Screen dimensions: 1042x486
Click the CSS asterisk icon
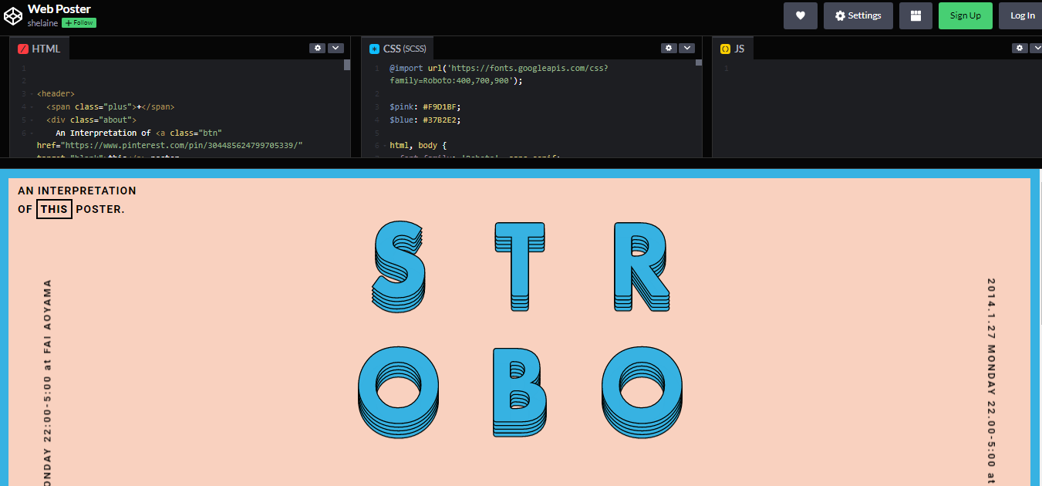375,49
